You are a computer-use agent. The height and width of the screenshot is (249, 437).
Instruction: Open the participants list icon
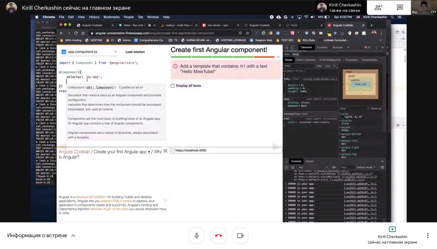point(378,7)
